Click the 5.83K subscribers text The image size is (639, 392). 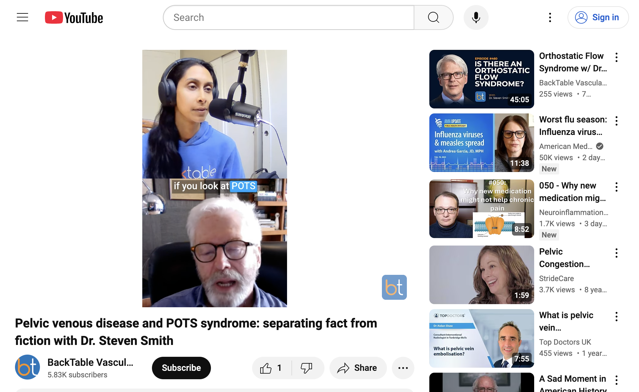pyautogui.click(x=77, y=375)
